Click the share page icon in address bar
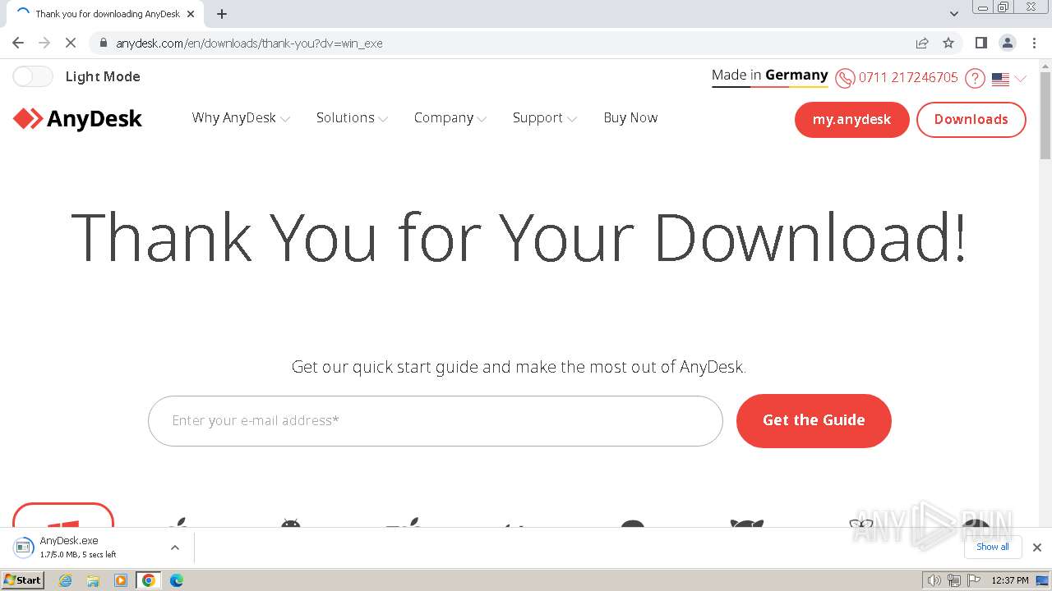This screenshot has width=1052, height=591. pyautogui.click(x=922, y=43)
